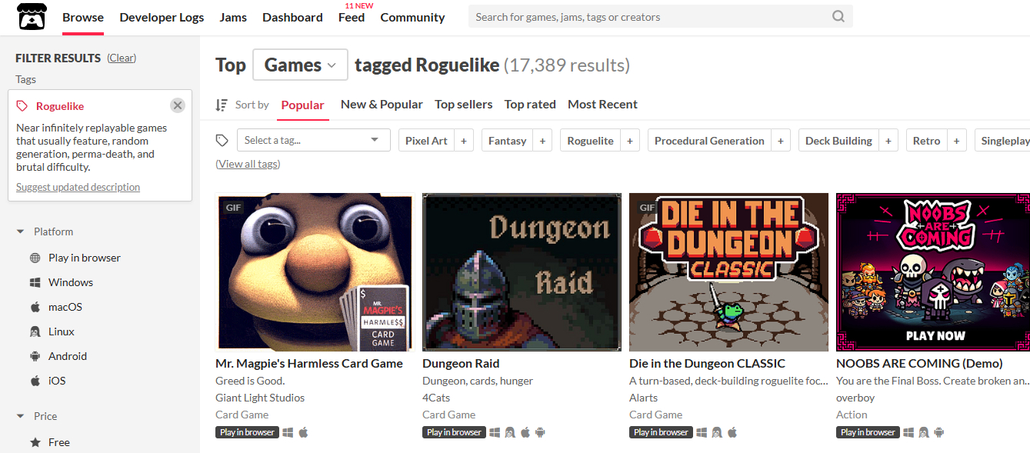Image resolution: width=1030 pixels, height=453 pixels.
Task: Collapse the Price filter section
Action: tap(21, 416)
